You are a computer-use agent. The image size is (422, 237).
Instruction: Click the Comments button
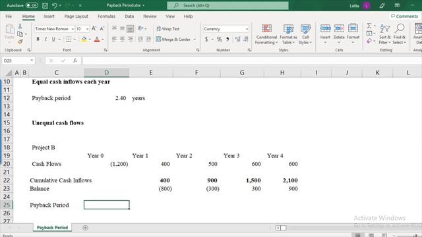(x=404, y=16)
